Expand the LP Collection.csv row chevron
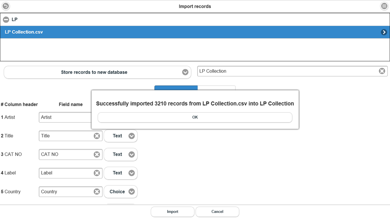Image resolution: width=390 pixels, height=219 pixels. click(384, 32)
